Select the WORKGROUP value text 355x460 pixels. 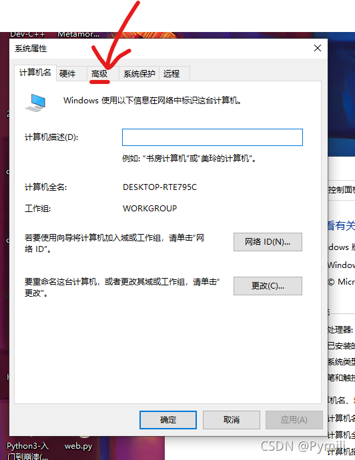pyautogui.click(x=149, y=208)
